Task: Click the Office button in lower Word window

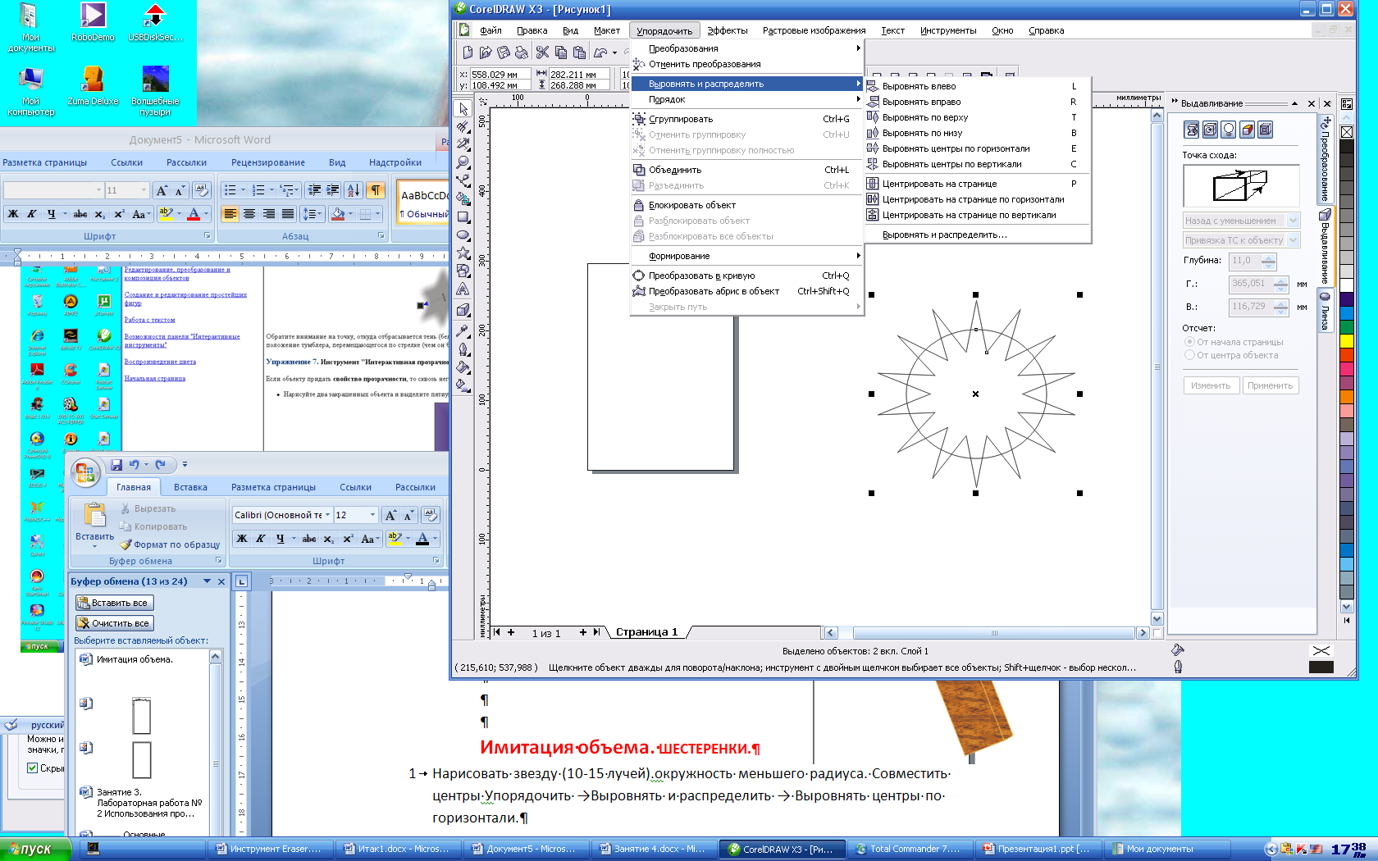Action: click(x=85, y=473)
